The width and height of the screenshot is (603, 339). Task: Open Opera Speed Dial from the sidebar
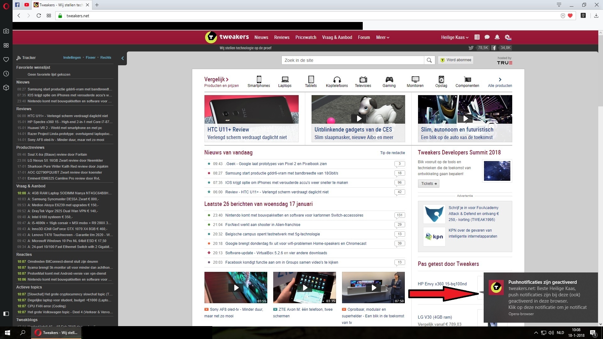[6, 45]
